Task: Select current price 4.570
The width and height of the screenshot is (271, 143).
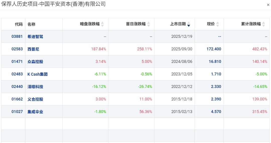Action: point(216,112)
